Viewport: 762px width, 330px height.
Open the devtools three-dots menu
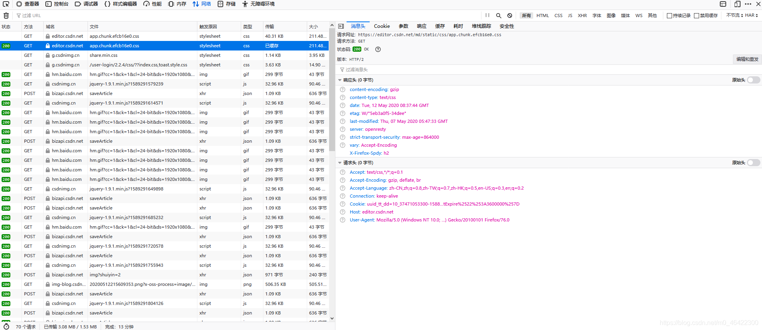coord(748,4)
